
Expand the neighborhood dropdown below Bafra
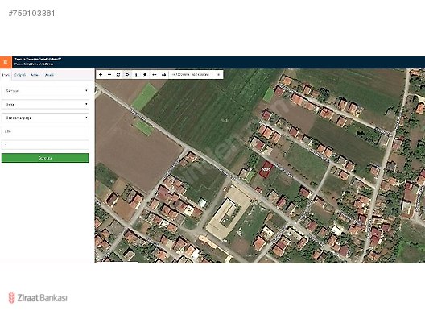pos(45,118)
